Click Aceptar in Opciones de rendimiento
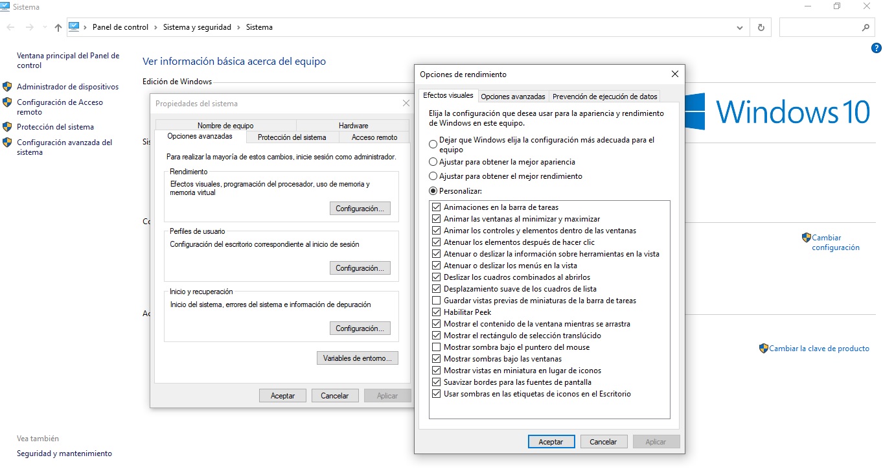The image size is (883, 471). [x=551, y=442]
